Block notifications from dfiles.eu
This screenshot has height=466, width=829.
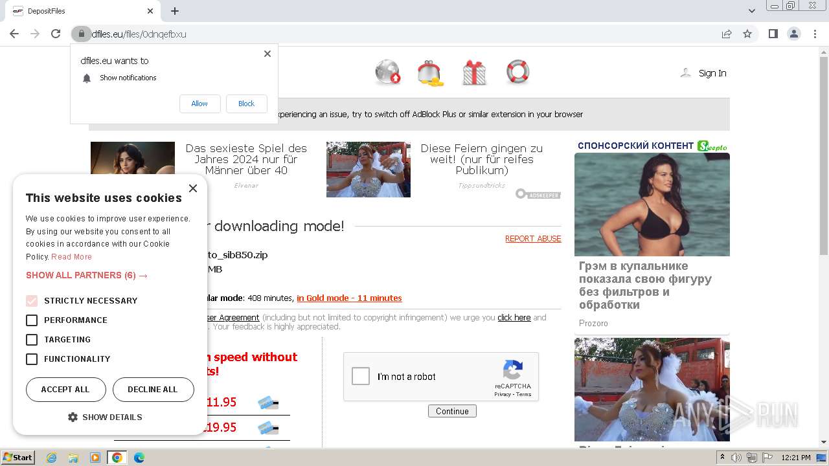[246, 104]
